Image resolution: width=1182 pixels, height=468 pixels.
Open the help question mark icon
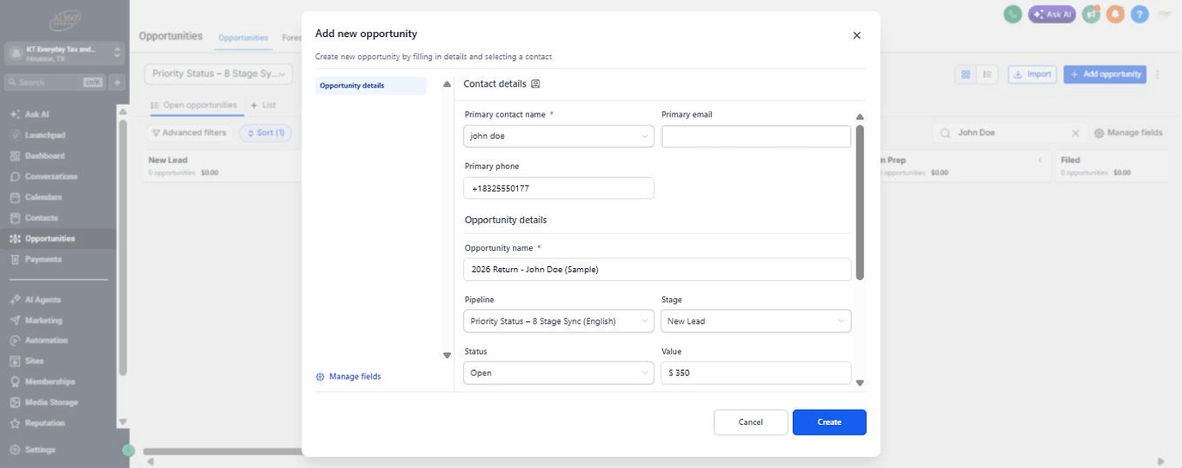click(1139, 14)
